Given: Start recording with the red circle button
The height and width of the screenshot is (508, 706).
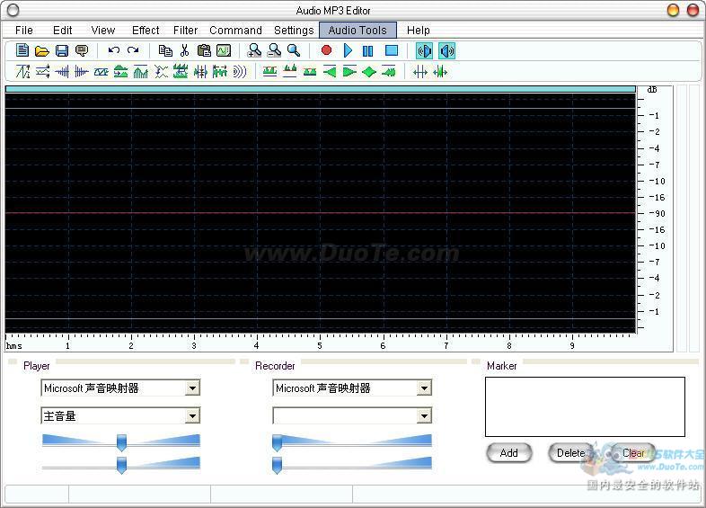Looking at the screenshot, I should click(x=326, y=50).
